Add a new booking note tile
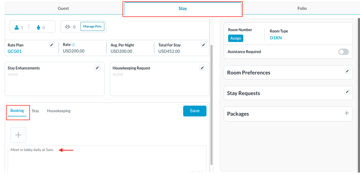 coord(18,135)
